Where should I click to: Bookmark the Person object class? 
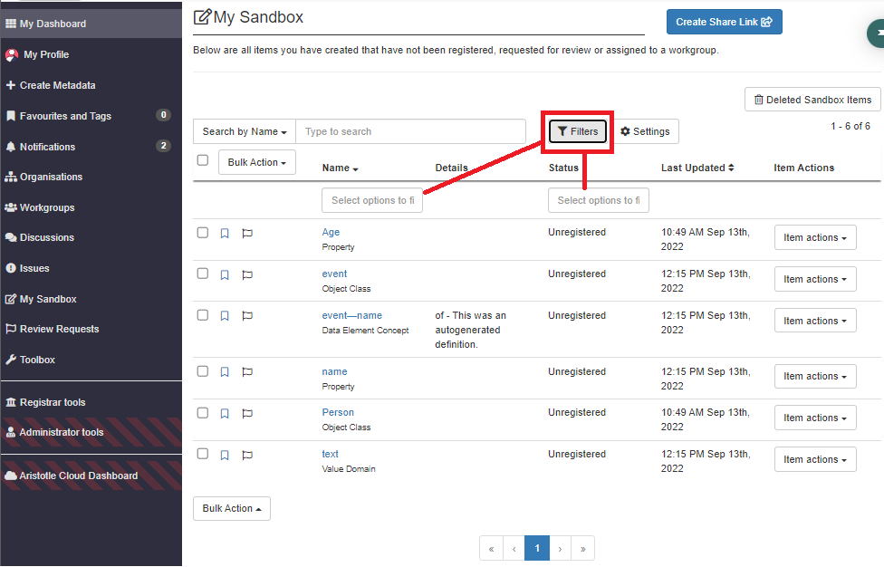[225, 413]
